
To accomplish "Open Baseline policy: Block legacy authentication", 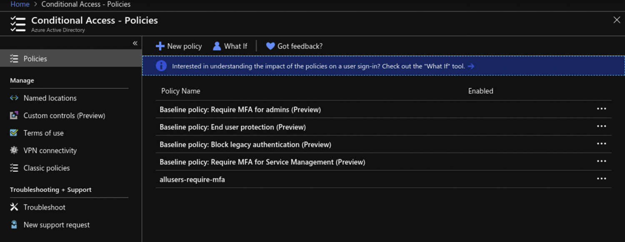I will coord(245,145).
